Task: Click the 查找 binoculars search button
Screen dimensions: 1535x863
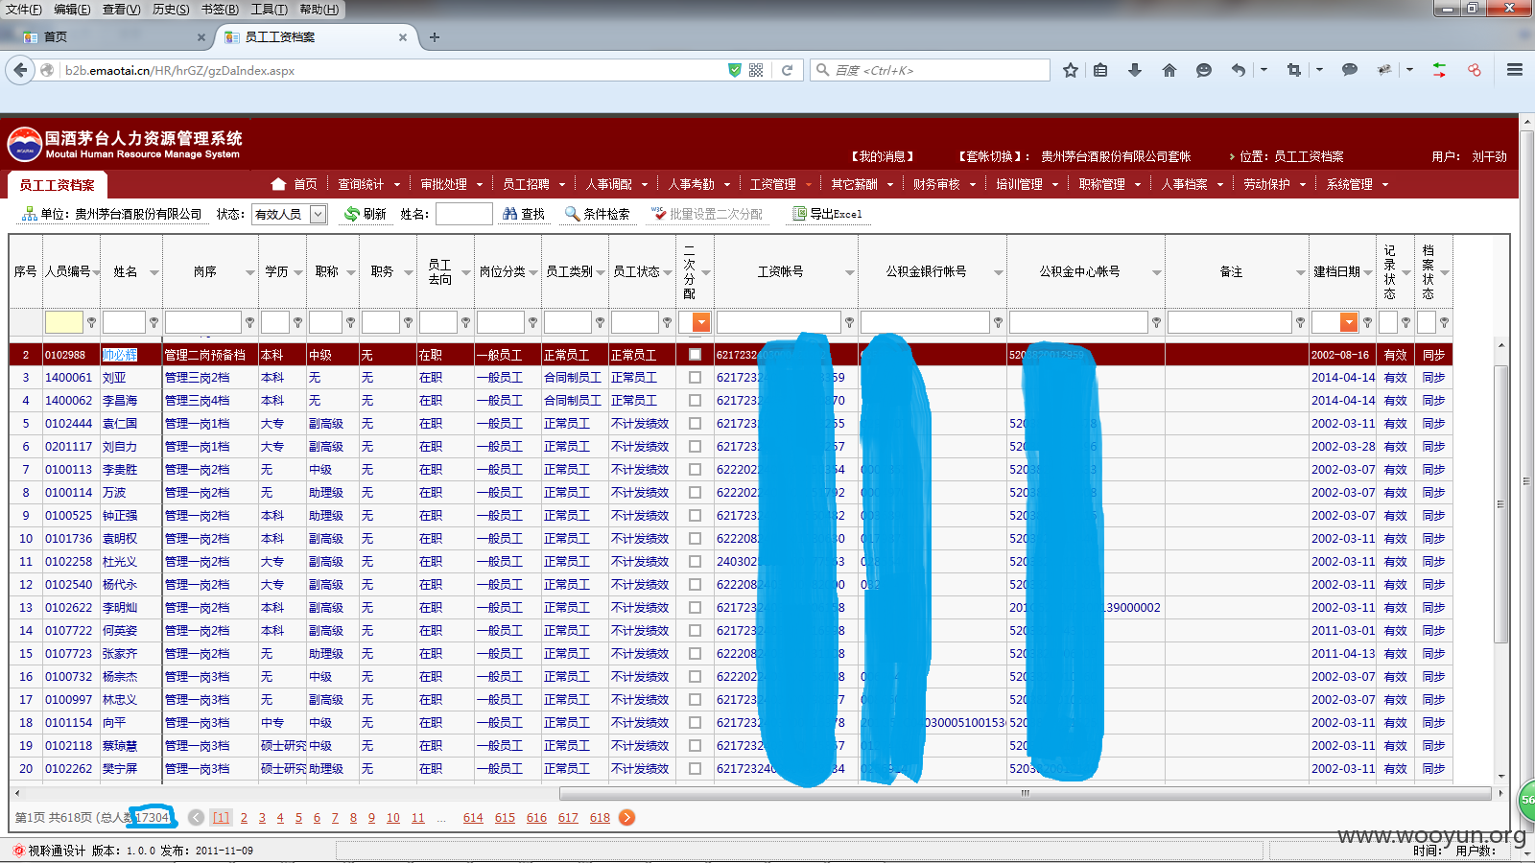Action: (524, 214)
